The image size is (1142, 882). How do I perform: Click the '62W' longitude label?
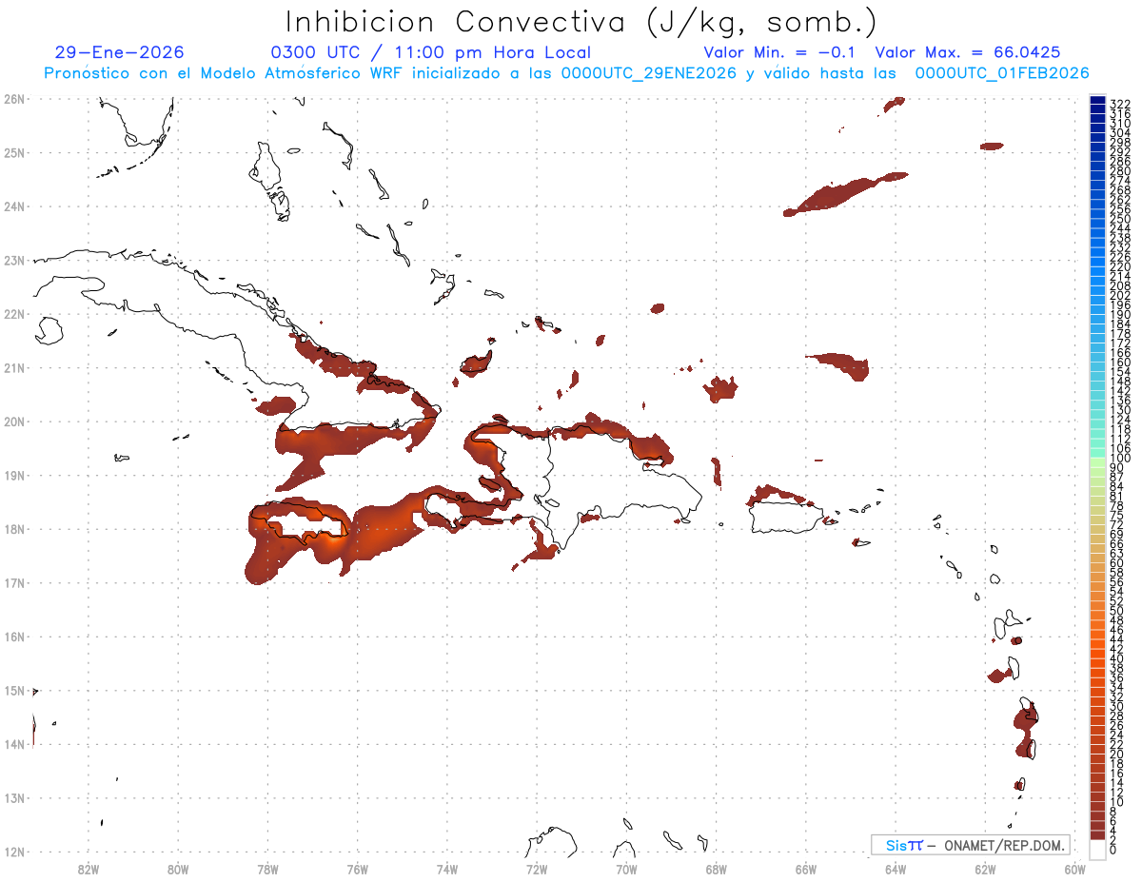pyautogui.click(x=985, y=868)
